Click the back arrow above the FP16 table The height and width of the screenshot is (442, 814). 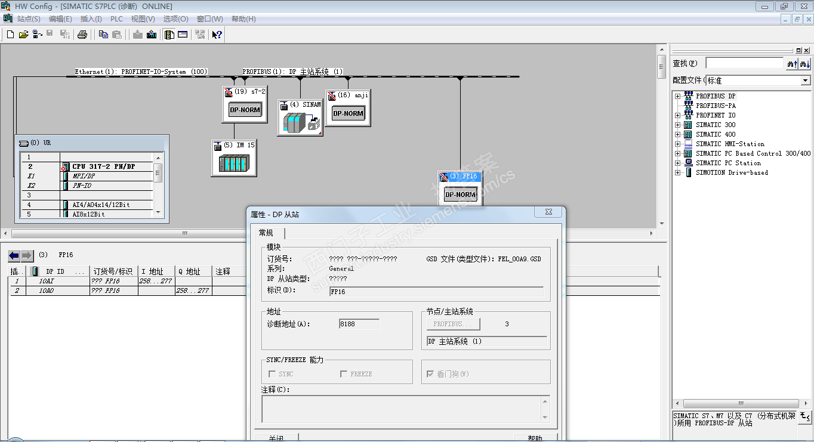click(x=14, y=255)
